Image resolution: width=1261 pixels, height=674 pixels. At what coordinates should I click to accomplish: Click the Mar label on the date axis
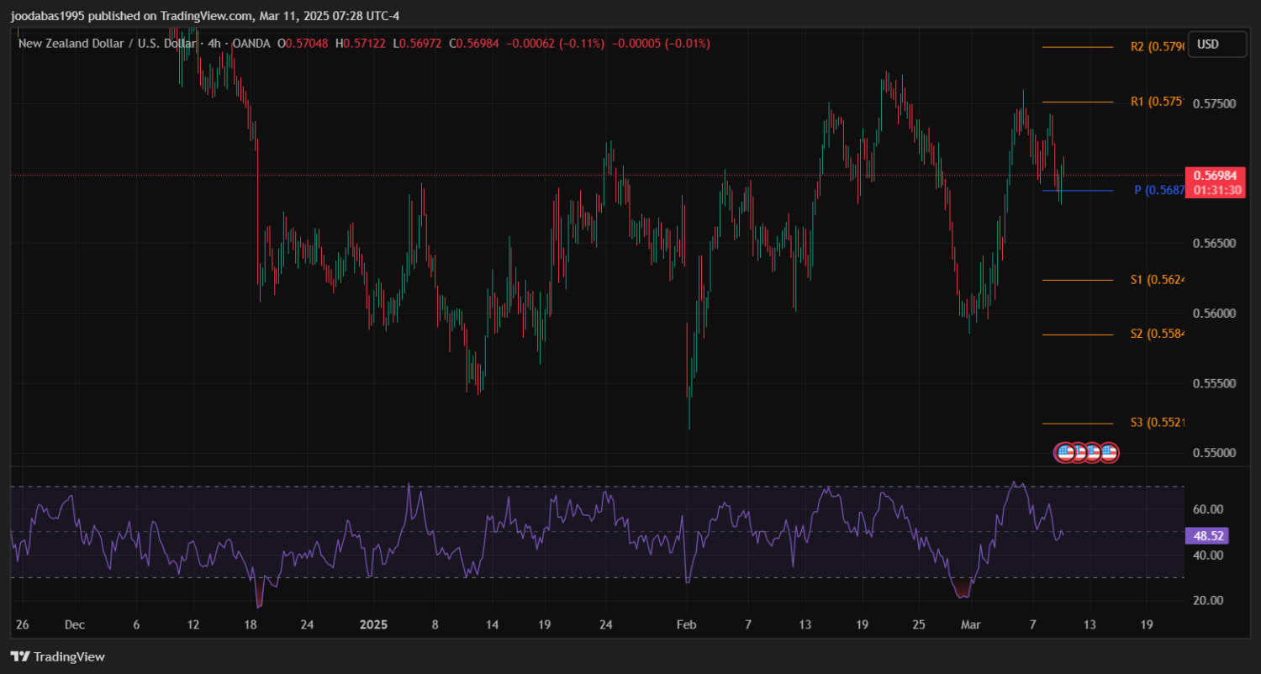pos(971,625)
